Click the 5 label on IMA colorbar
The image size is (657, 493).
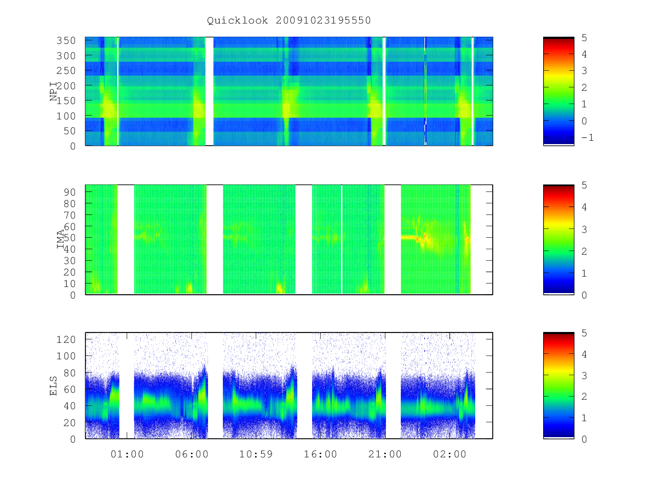click(584, 185)
